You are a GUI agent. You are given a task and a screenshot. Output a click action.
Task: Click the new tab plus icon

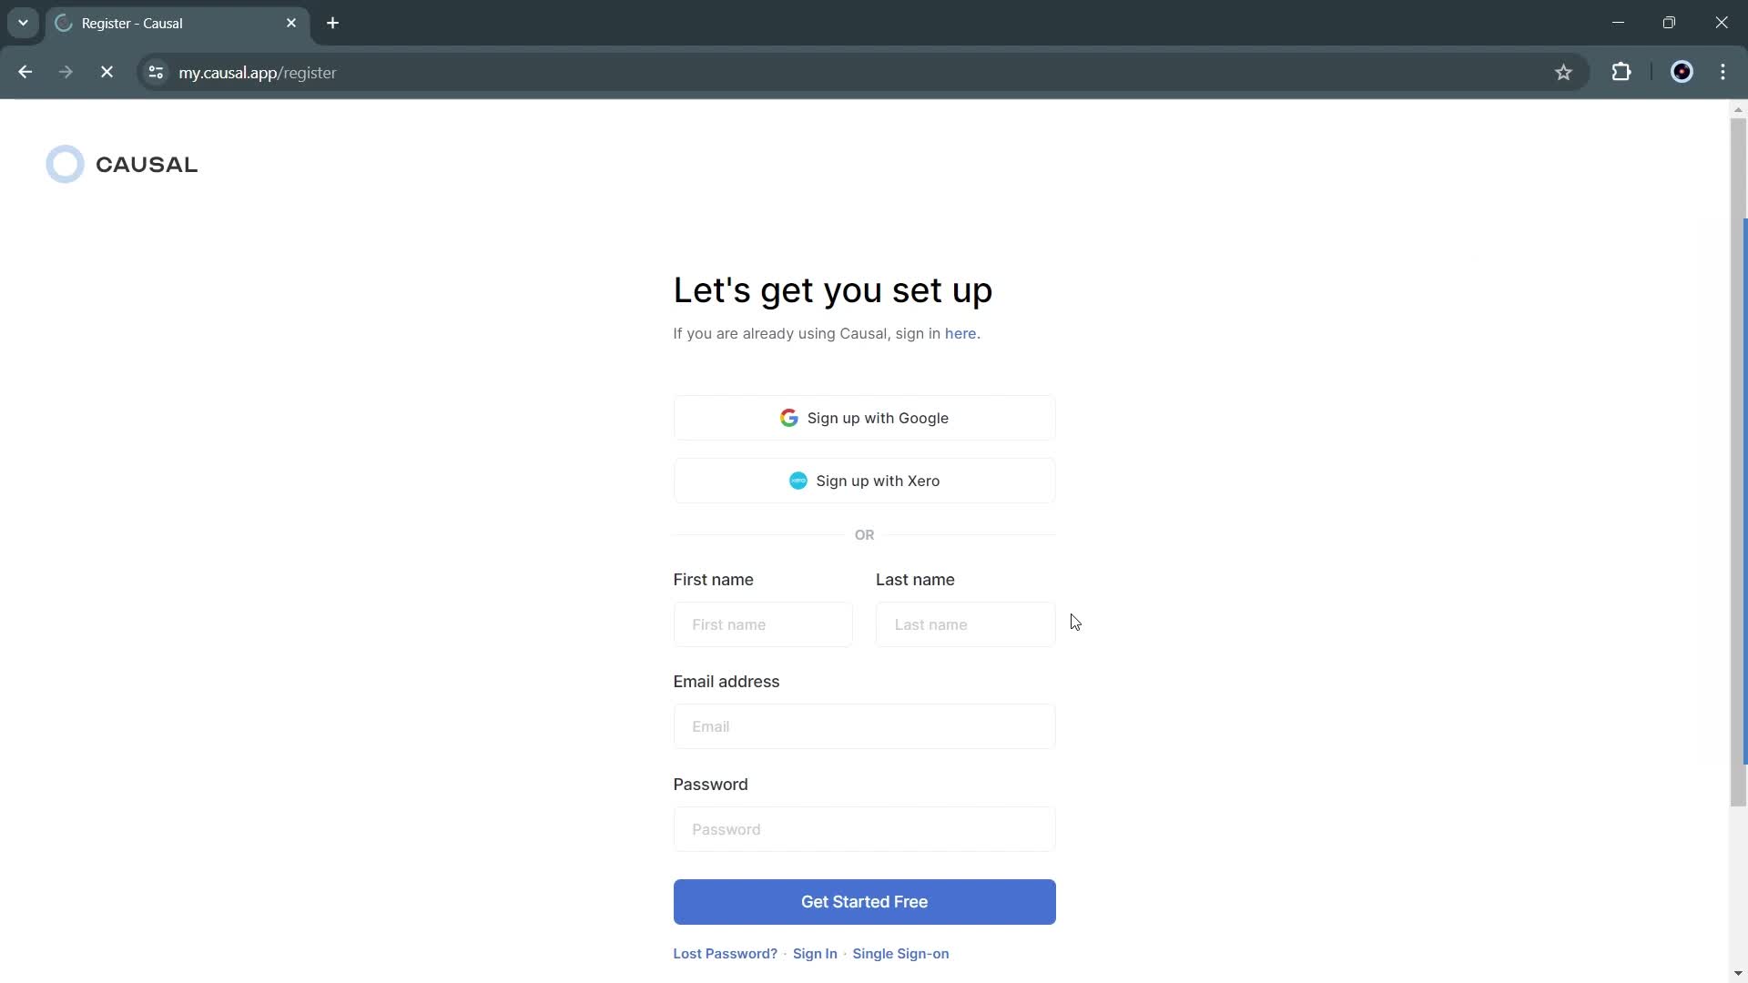[x=332, y=22]
